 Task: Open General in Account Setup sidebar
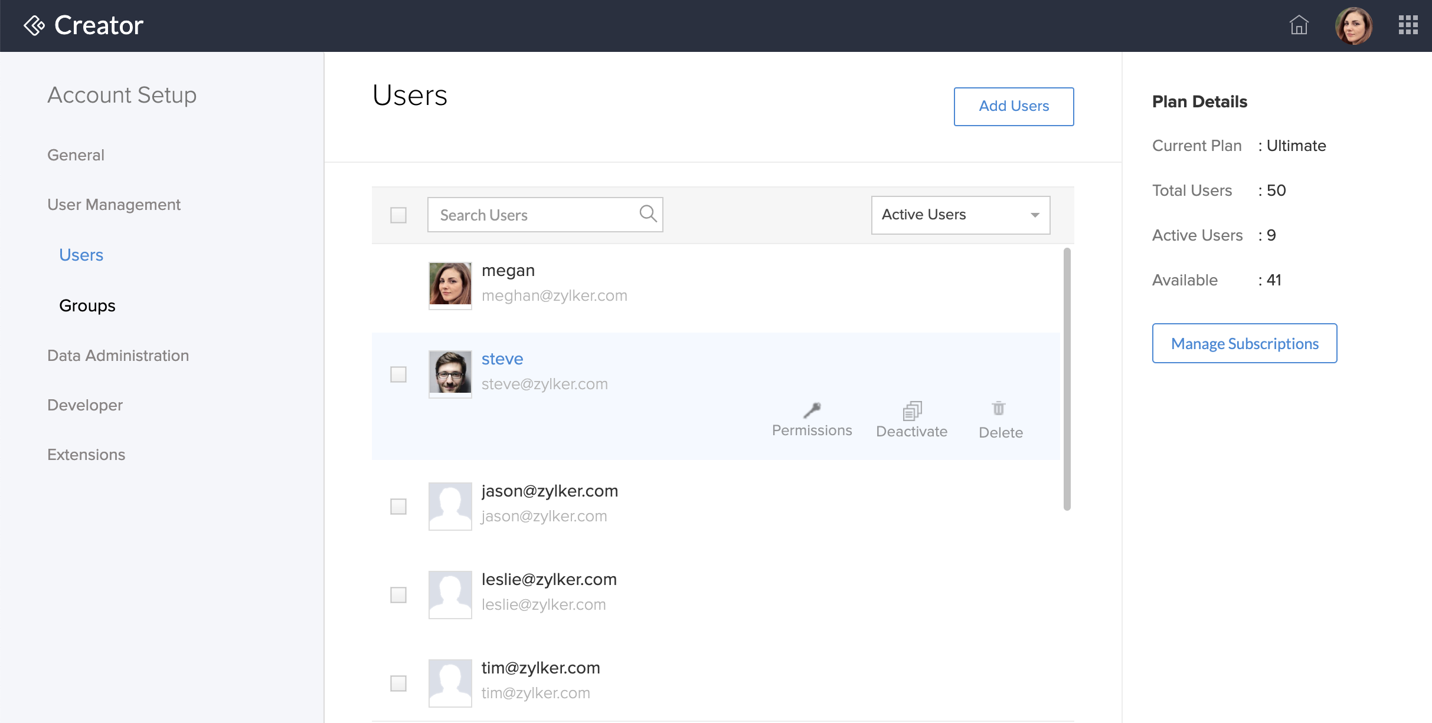[76, 155]
